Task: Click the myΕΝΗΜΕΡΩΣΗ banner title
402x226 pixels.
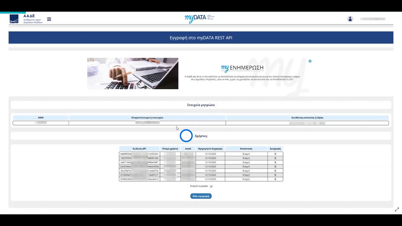Action: pyautogui.click(x=242, y=68)
